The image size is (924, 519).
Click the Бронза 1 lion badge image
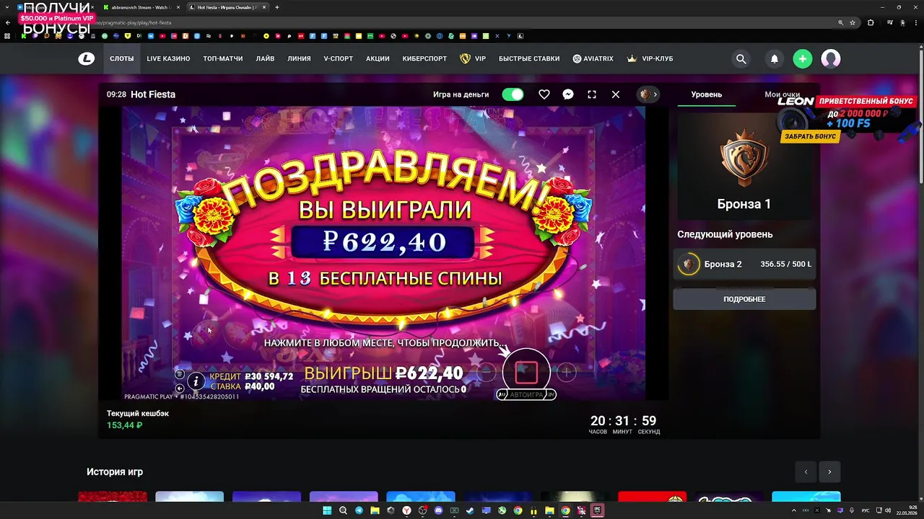click(744, 159)
